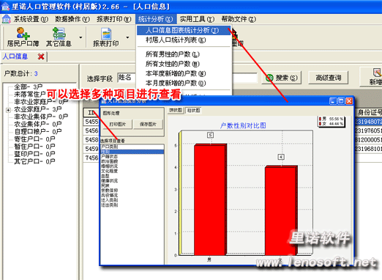Image resolution: width=382 pixels, height=280 pixels.
Task: Click the red 男 legend color swatch
Action: coord(320,119)
